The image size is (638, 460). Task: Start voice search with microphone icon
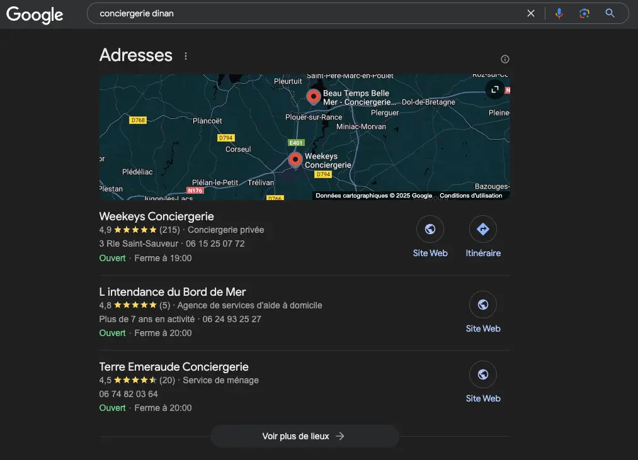tap(559, 13)
